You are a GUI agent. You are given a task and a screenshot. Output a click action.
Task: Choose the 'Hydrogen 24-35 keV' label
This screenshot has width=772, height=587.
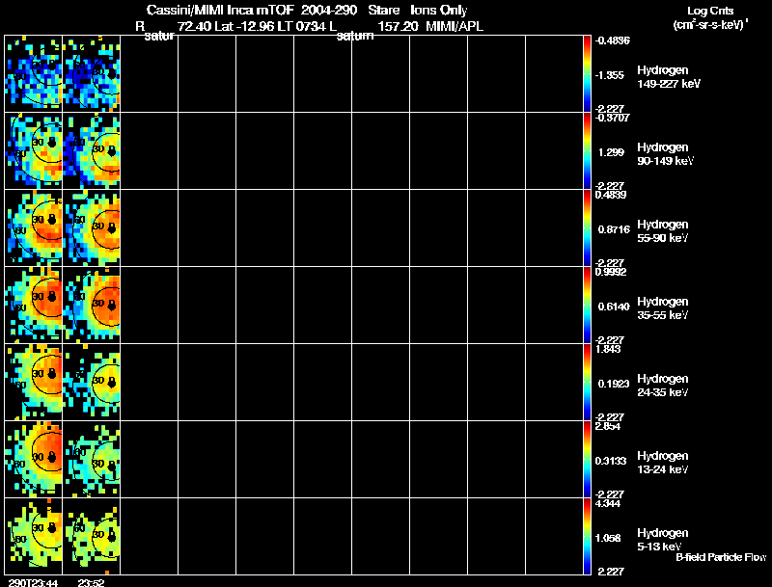point(663,386)
